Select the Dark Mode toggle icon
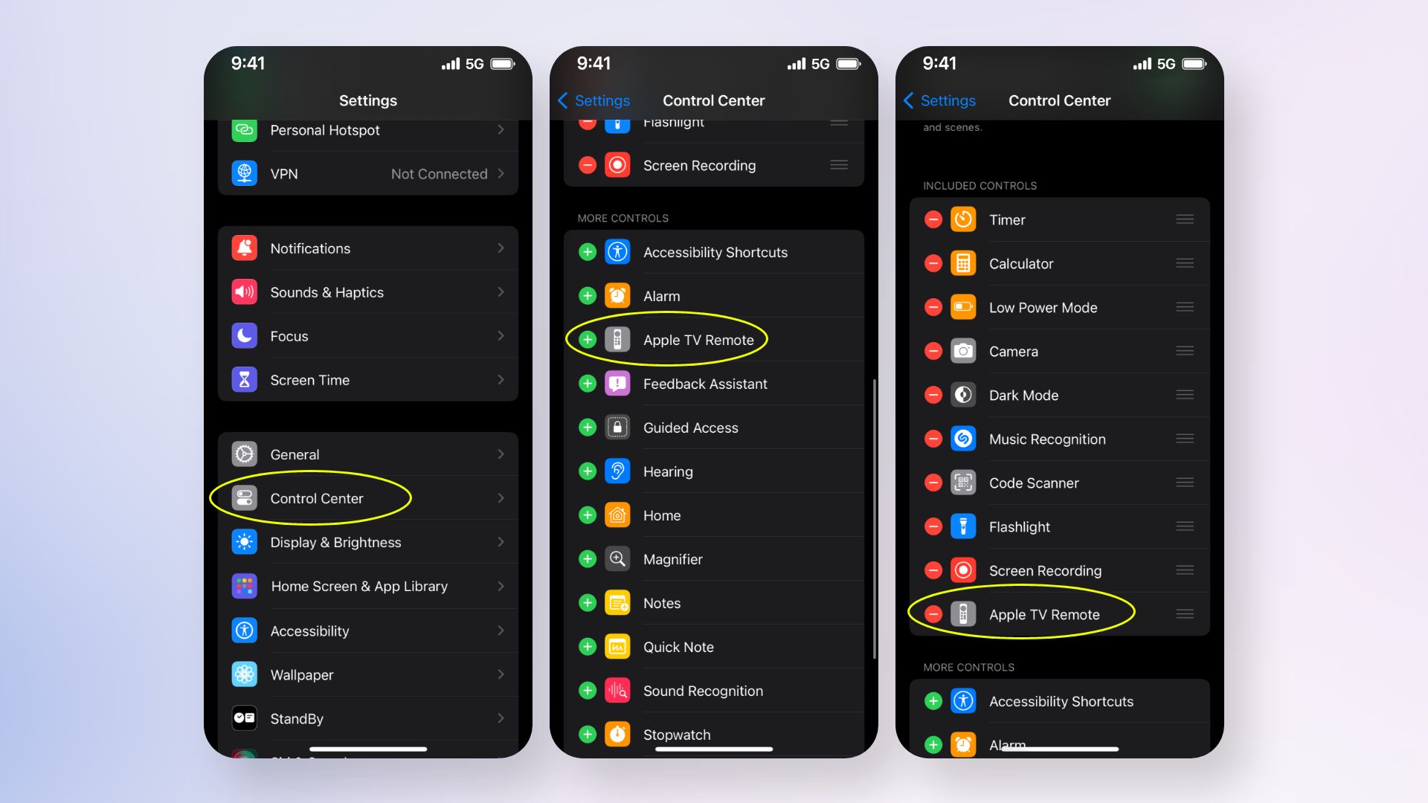 (x=964, y=394)
